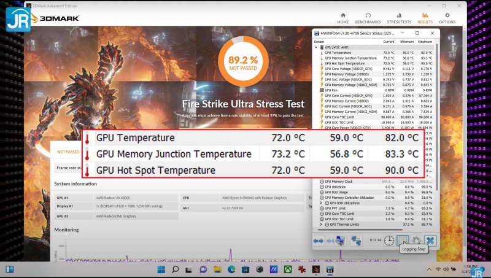Open the Chat taskbar icon
This screenshot has height=278, width=491.
pos(203,269)
